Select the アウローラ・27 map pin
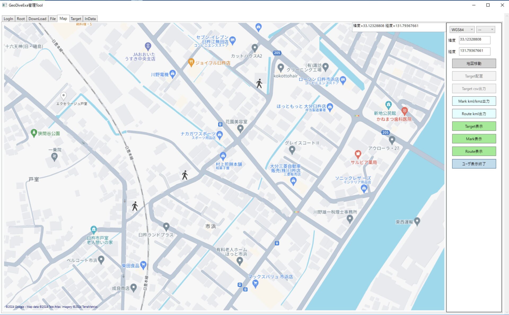Viewport: 509px width, 315px height. pyautogui.click(x=392, y=140)
